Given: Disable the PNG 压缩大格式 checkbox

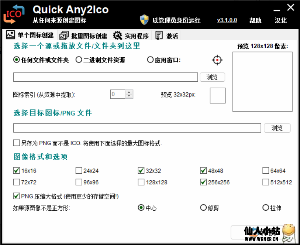Looking at the screenshot, I should [16, 196].
